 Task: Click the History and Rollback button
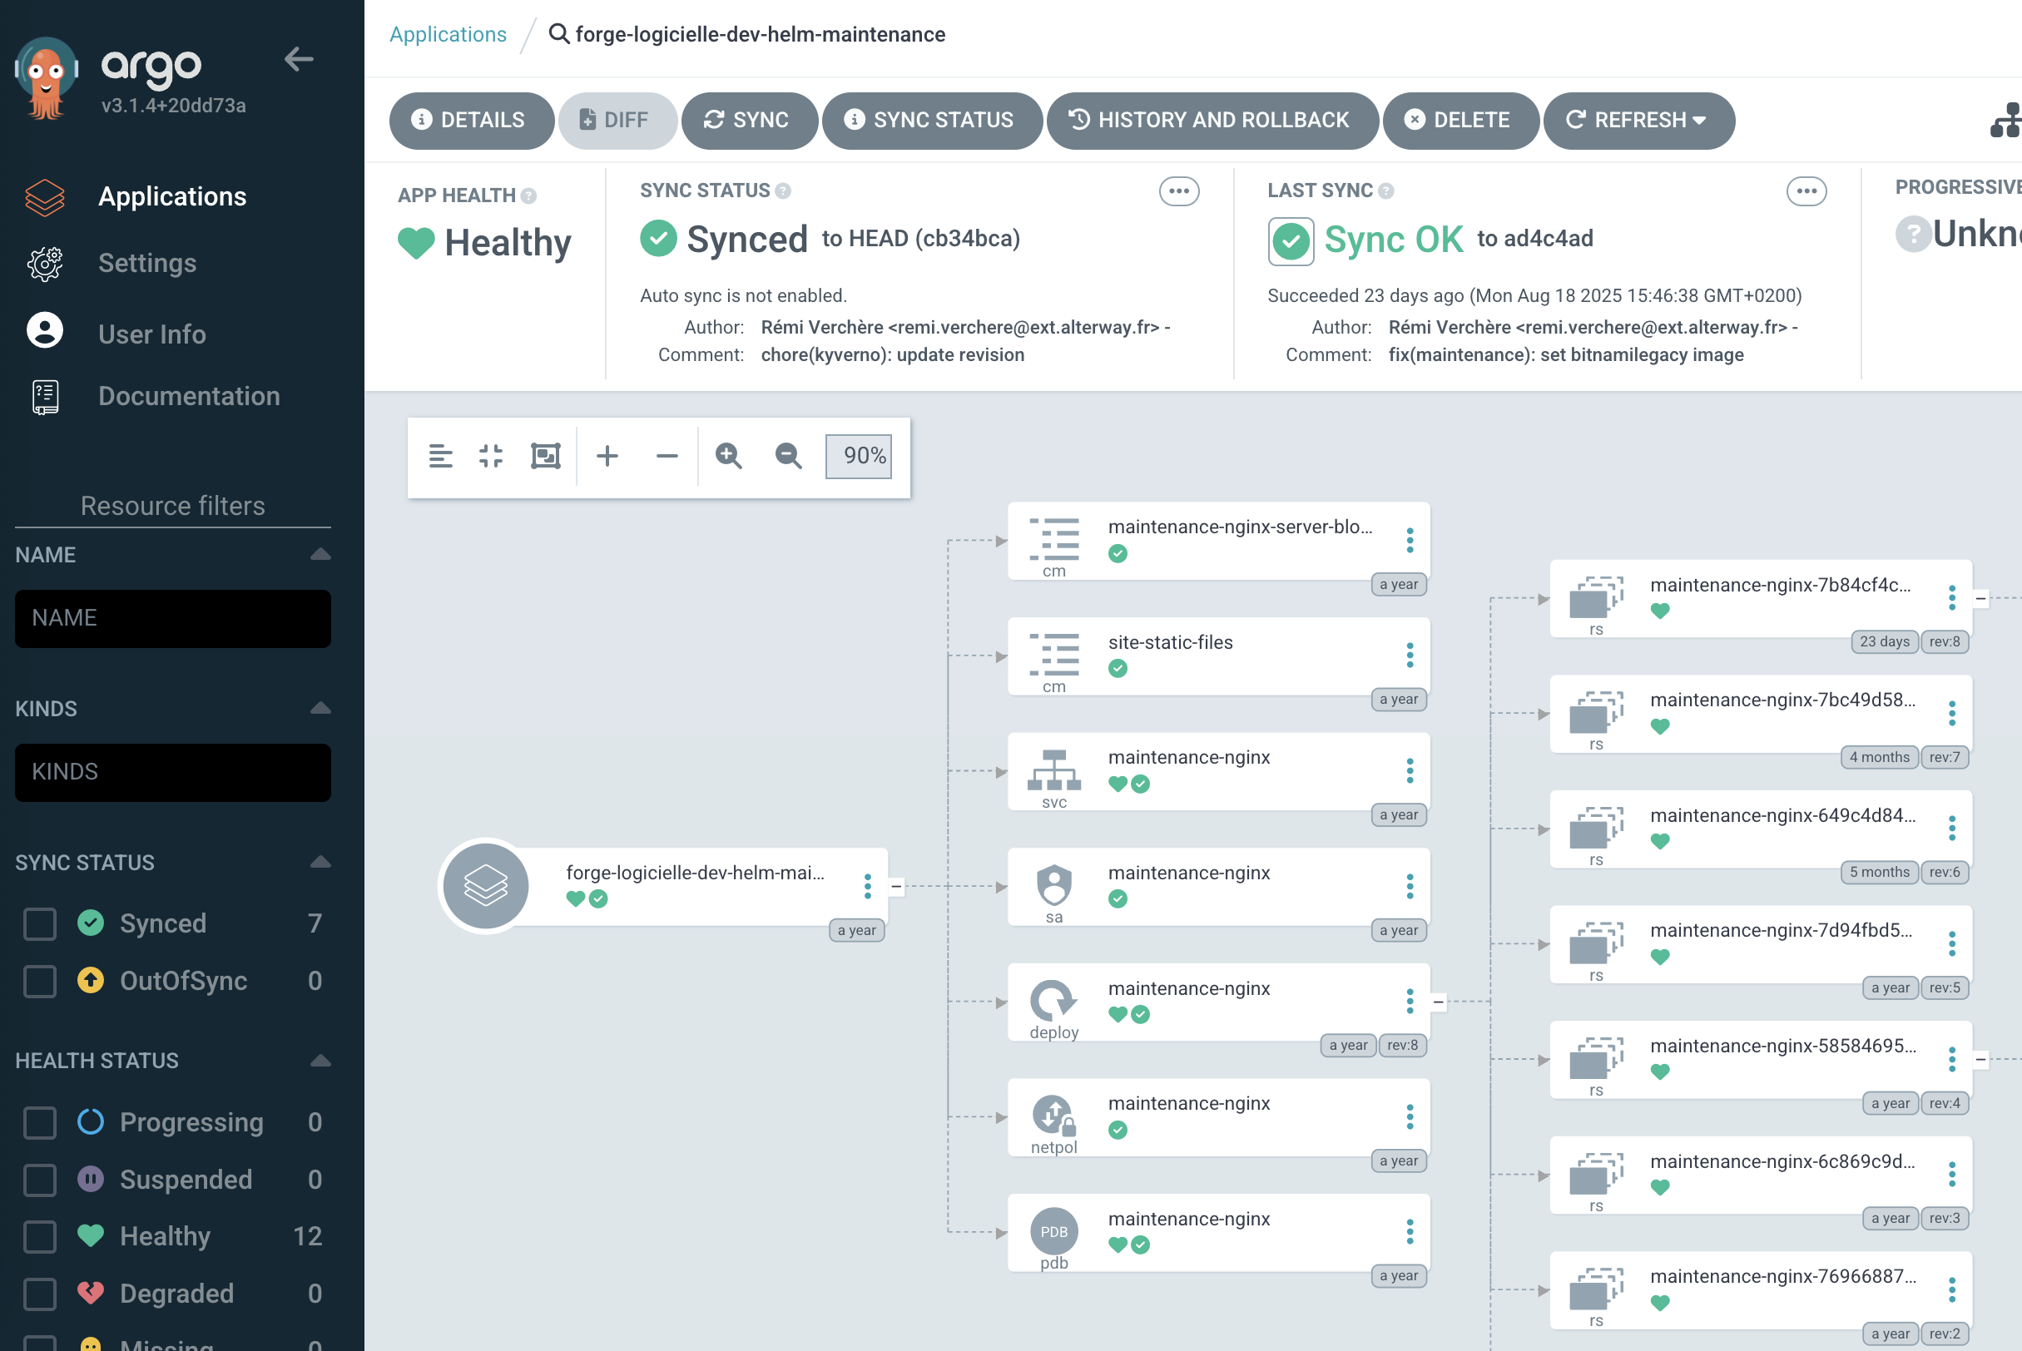pyautogui.click(x=1211, y=121)
